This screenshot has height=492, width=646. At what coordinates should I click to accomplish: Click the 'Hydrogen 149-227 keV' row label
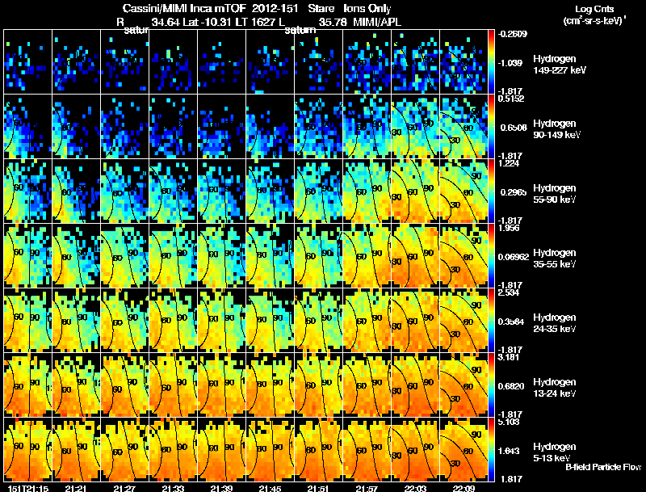(x=559, y=65)
